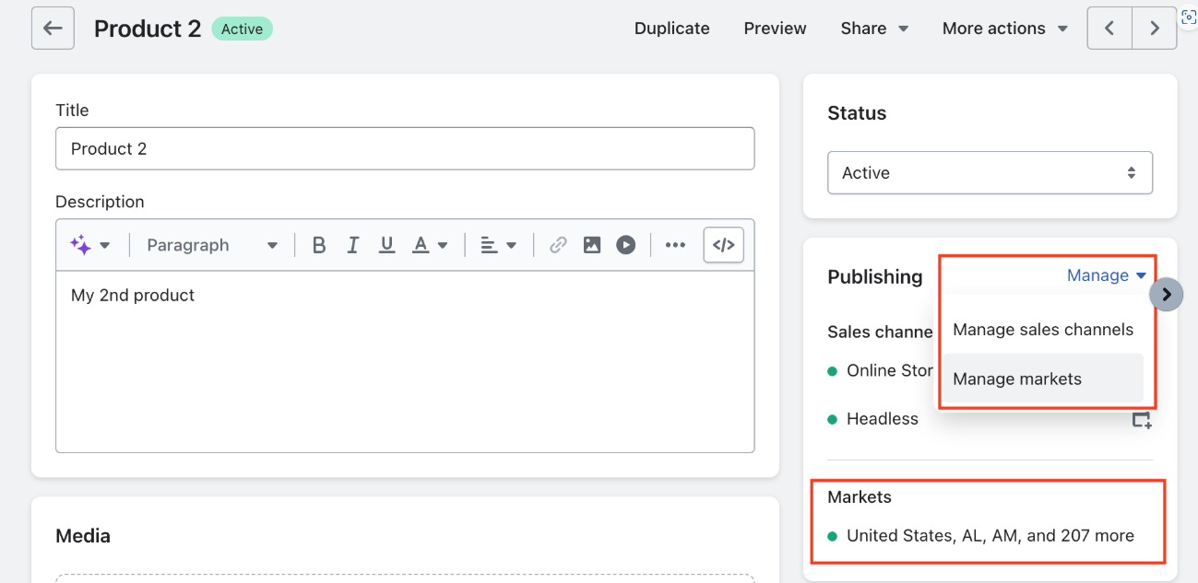
Task: Open the More actions dropdown
Action: tap(1004, 29)
